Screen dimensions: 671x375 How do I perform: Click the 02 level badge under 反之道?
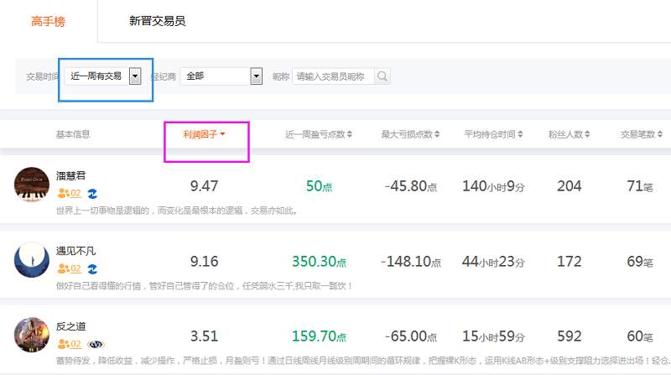coord(70,344)
